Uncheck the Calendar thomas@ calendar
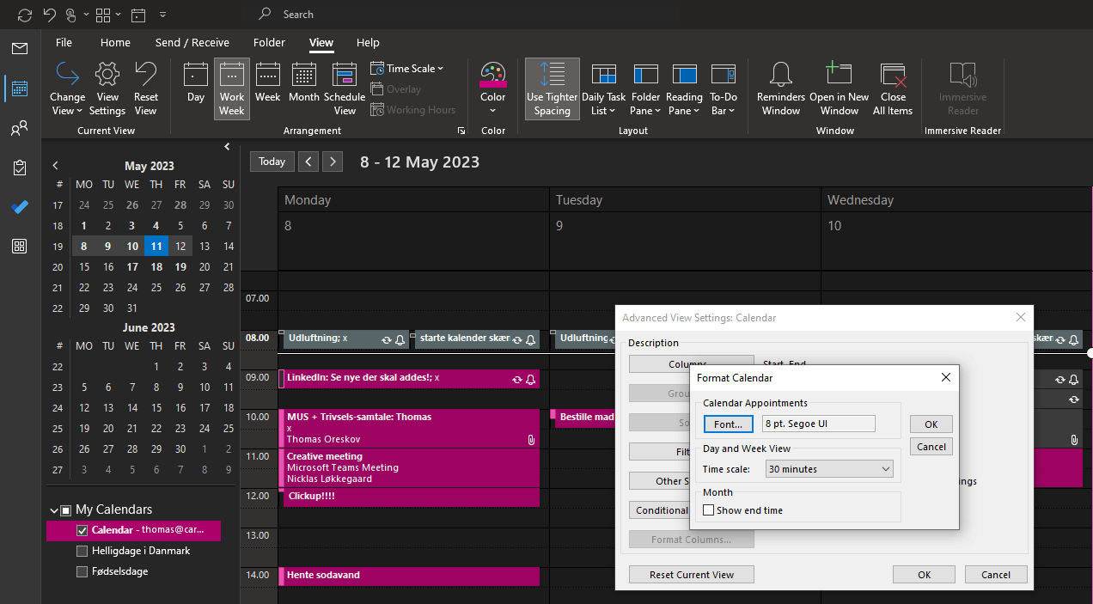The width and height of the screenshot is (1093, 604). pos(82,530)
